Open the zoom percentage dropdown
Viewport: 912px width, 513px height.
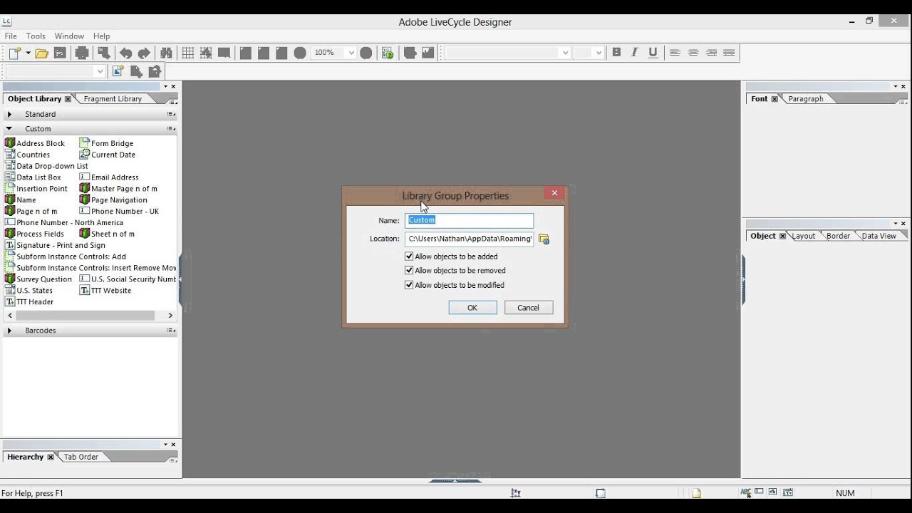[x=351, y=53]
